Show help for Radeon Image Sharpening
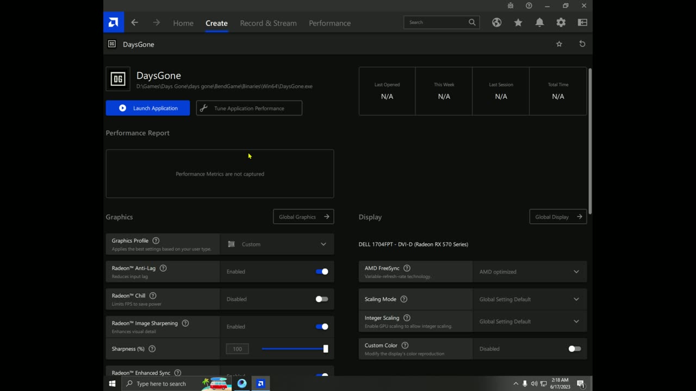696x391 pixels. (185, 323)
